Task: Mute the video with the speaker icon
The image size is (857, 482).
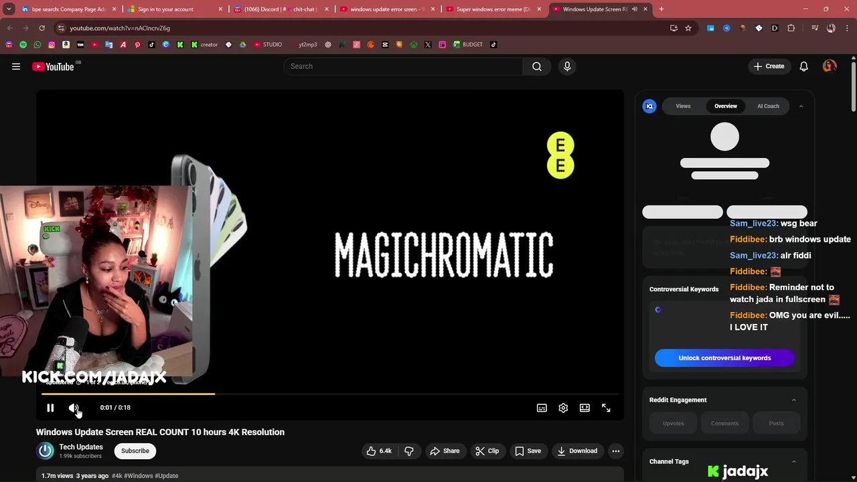Action: click(x=74, y=408)
